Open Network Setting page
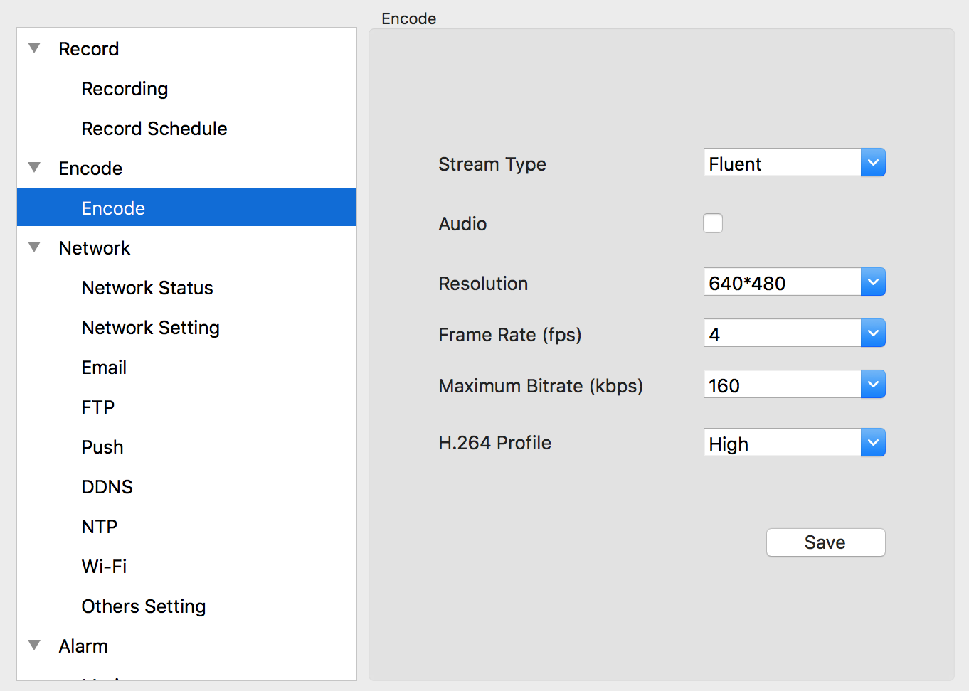Viewport: 969px width, 691px height. coord(150,328)
